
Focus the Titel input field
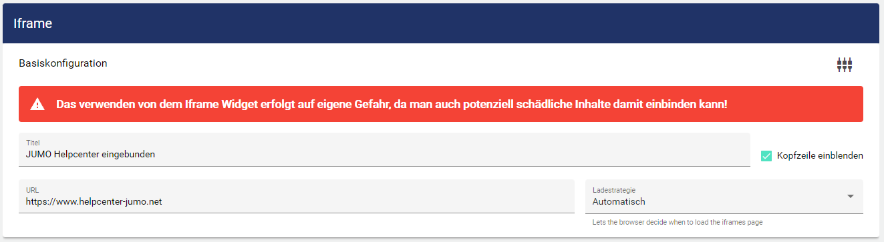point(384,149)
